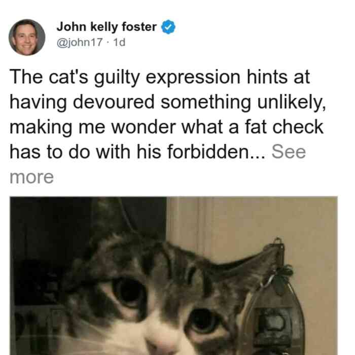Image resolution: width=355 pixels, height=355 pixels.
Task: Click the word "more" below the tweet
Action: (x=31, y=177)
